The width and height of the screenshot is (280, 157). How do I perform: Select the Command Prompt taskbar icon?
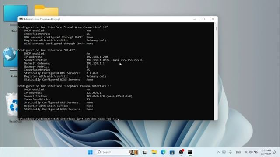190,152
